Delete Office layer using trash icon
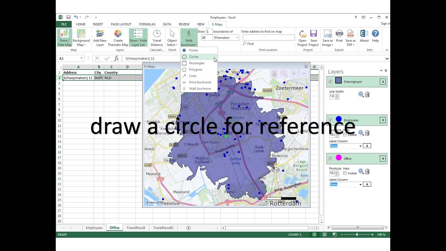 pos(367,171)
